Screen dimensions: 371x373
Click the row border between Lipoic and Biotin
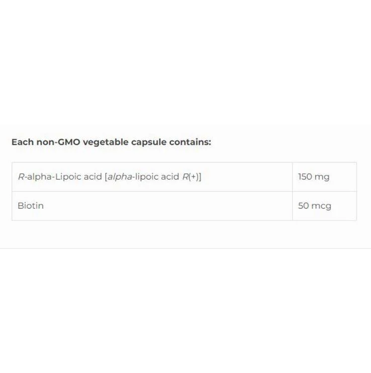pos(184,191)
